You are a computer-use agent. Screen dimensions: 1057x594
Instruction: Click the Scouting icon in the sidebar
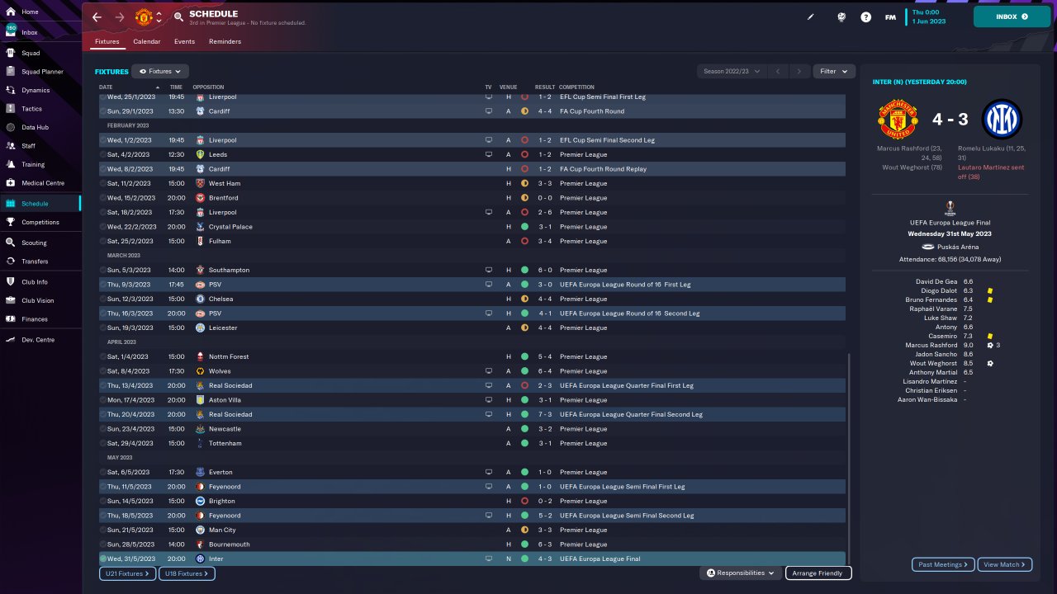pos(11,243)
